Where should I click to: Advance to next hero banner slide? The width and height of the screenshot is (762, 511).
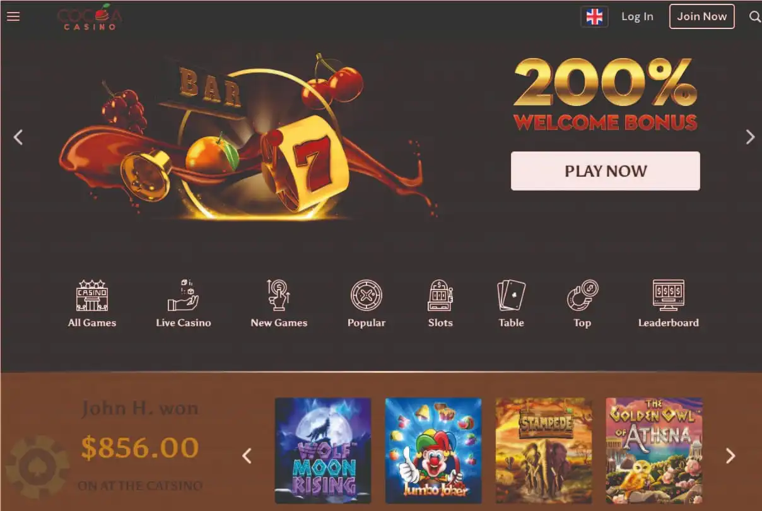click(750, 137)
